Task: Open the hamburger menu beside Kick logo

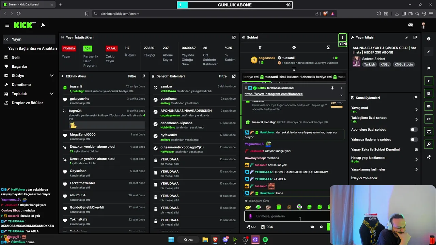Action: point(7,25)
